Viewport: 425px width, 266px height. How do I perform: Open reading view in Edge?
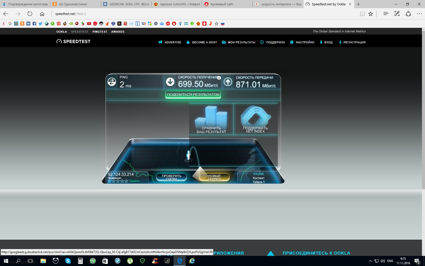click(x=362, y=14)
